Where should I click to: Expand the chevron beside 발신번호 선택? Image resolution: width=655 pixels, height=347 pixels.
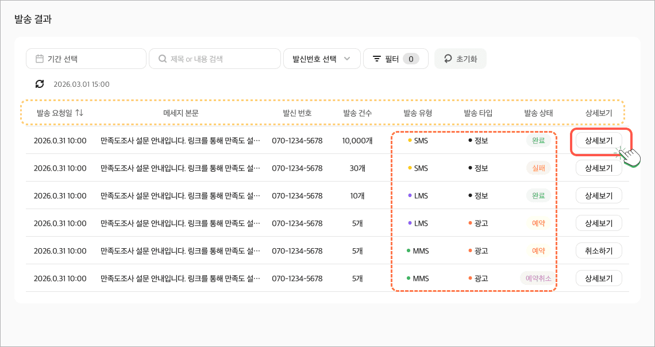[346, 59]
